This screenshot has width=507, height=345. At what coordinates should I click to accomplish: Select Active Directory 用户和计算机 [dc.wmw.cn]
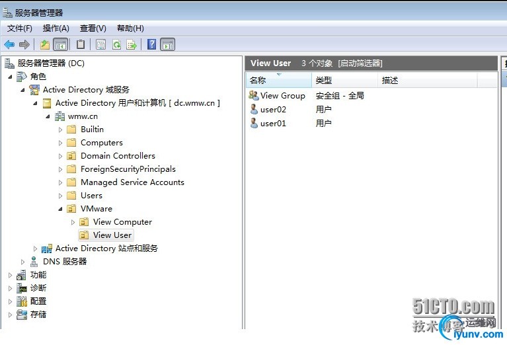point(137,103)
